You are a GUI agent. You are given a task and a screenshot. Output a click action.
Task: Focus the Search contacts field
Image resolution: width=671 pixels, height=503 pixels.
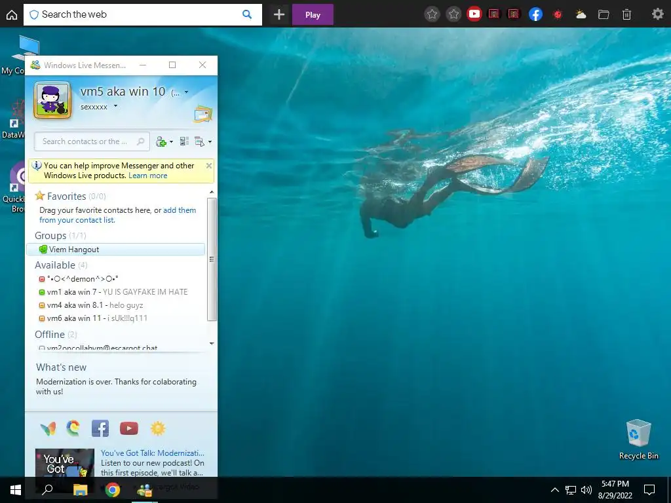(92, 141)
